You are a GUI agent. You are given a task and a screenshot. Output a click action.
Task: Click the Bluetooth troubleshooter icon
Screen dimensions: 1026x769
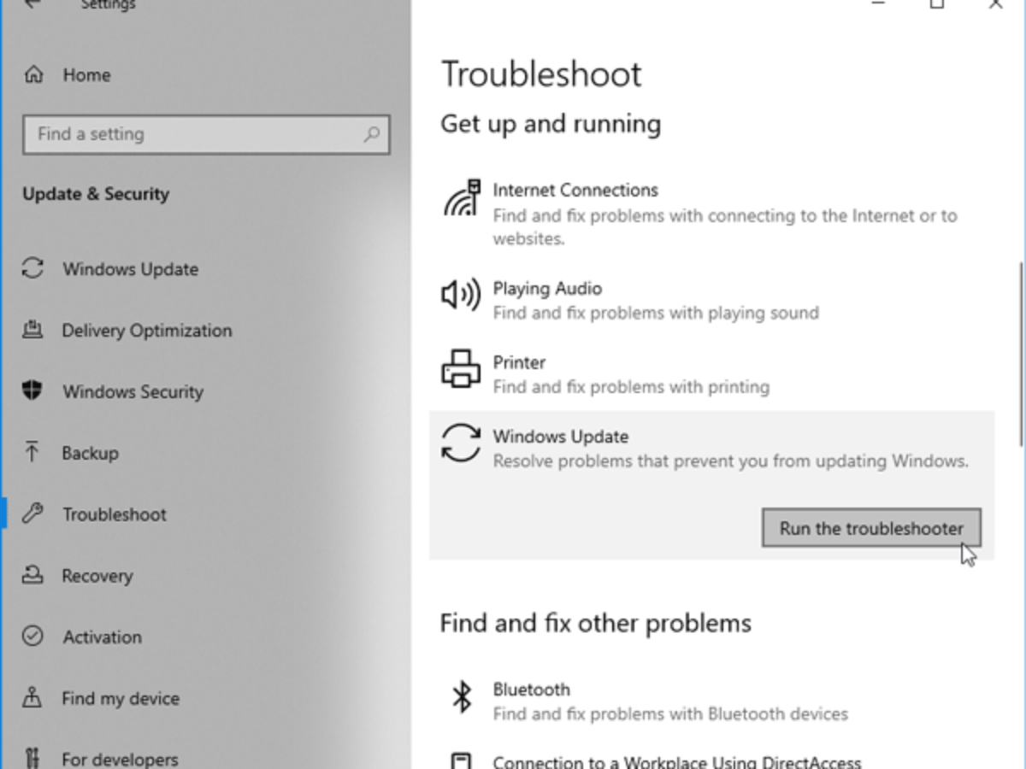[462, 697]
